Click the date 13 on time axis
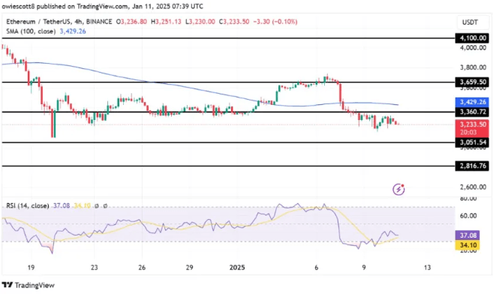Viewport: 493px width, 294px height. pyautogui.click(x=427, y=268)
